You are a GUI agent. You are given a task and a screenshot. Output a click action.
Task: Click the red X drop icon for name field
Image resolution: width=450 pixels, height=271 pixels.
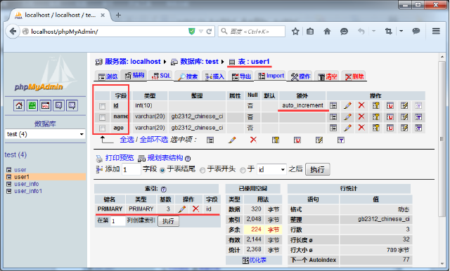pos(361,117)
